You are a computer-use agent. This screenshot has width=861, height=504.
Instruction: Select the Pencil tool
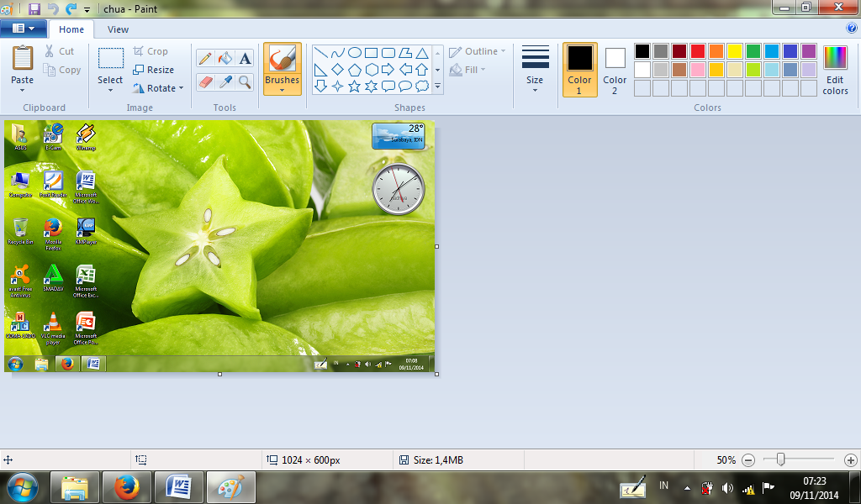coord(203,56)
